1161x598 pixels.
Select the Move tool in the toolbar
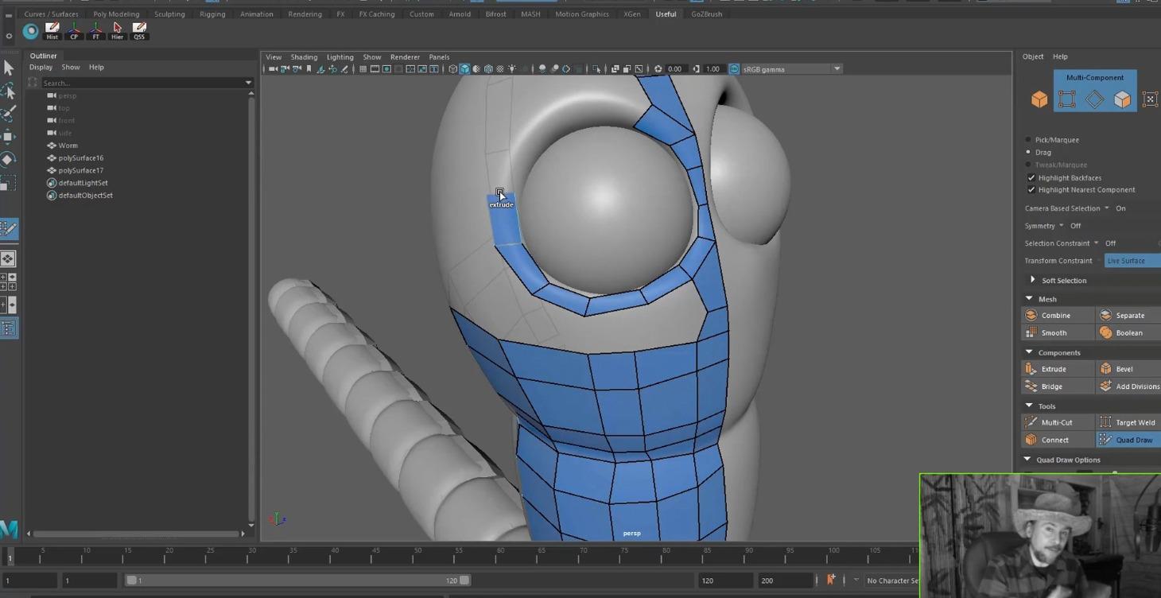pyautogui.click(x=10, y=136)
